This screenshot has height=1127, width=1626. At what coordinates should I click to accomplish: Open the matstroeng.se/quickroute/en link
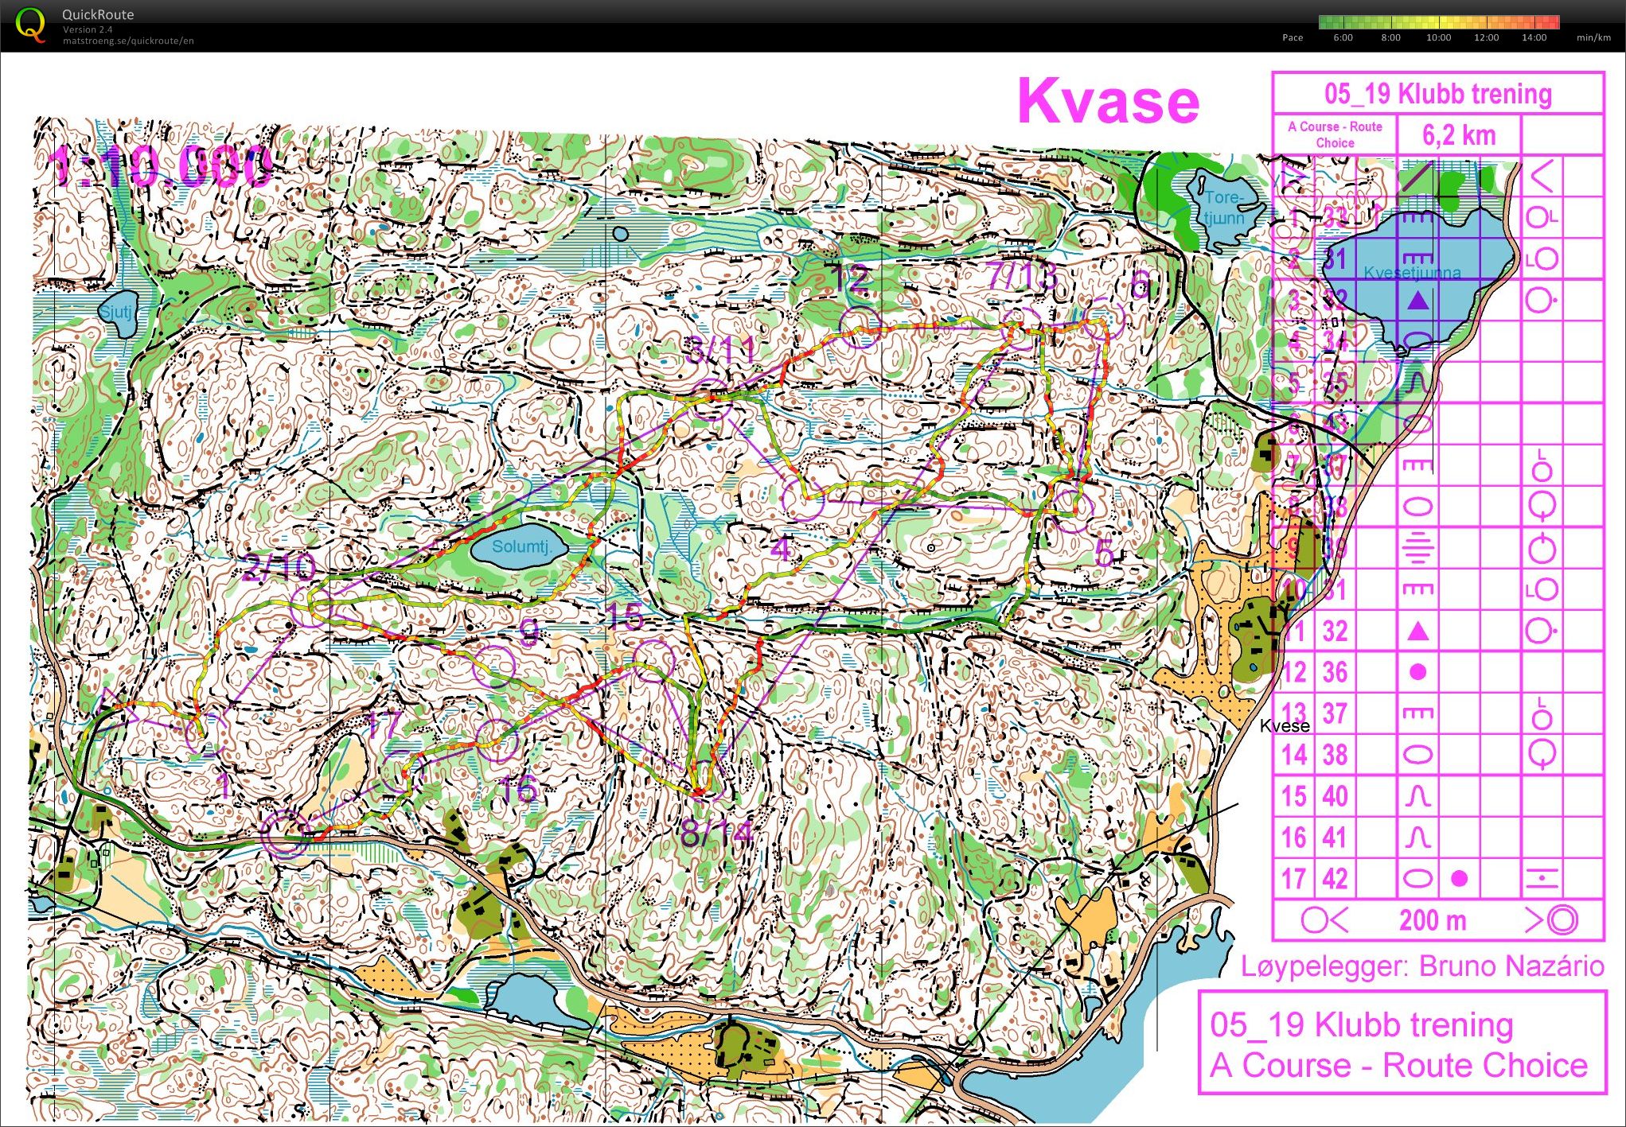pos(128,41)
